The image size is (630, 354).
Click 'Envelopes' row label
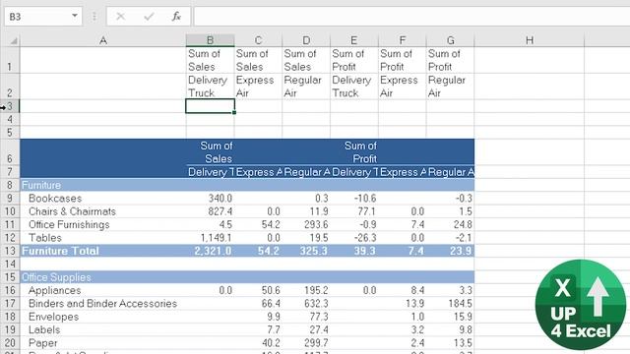pos(53,317)
